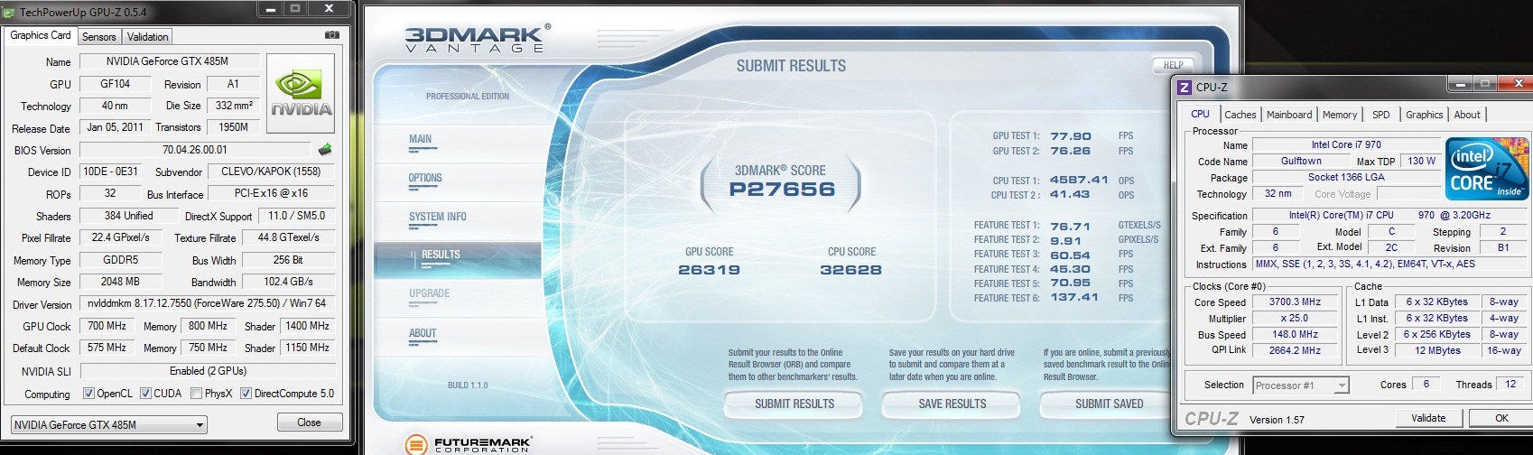
Task: Click the SUBMIT RESULTS button
Action: pos(794,404)
